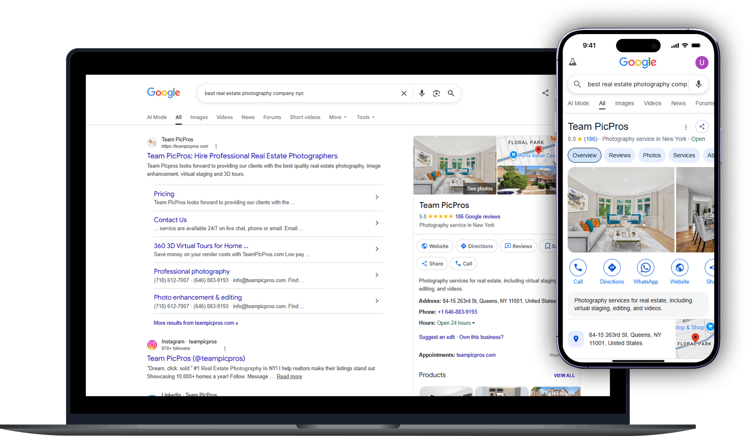The height and width of the screenshot is (436, 748).
Task: Expand the Photo enhancement & editing chevron
Action: click(x=377, y=301)
